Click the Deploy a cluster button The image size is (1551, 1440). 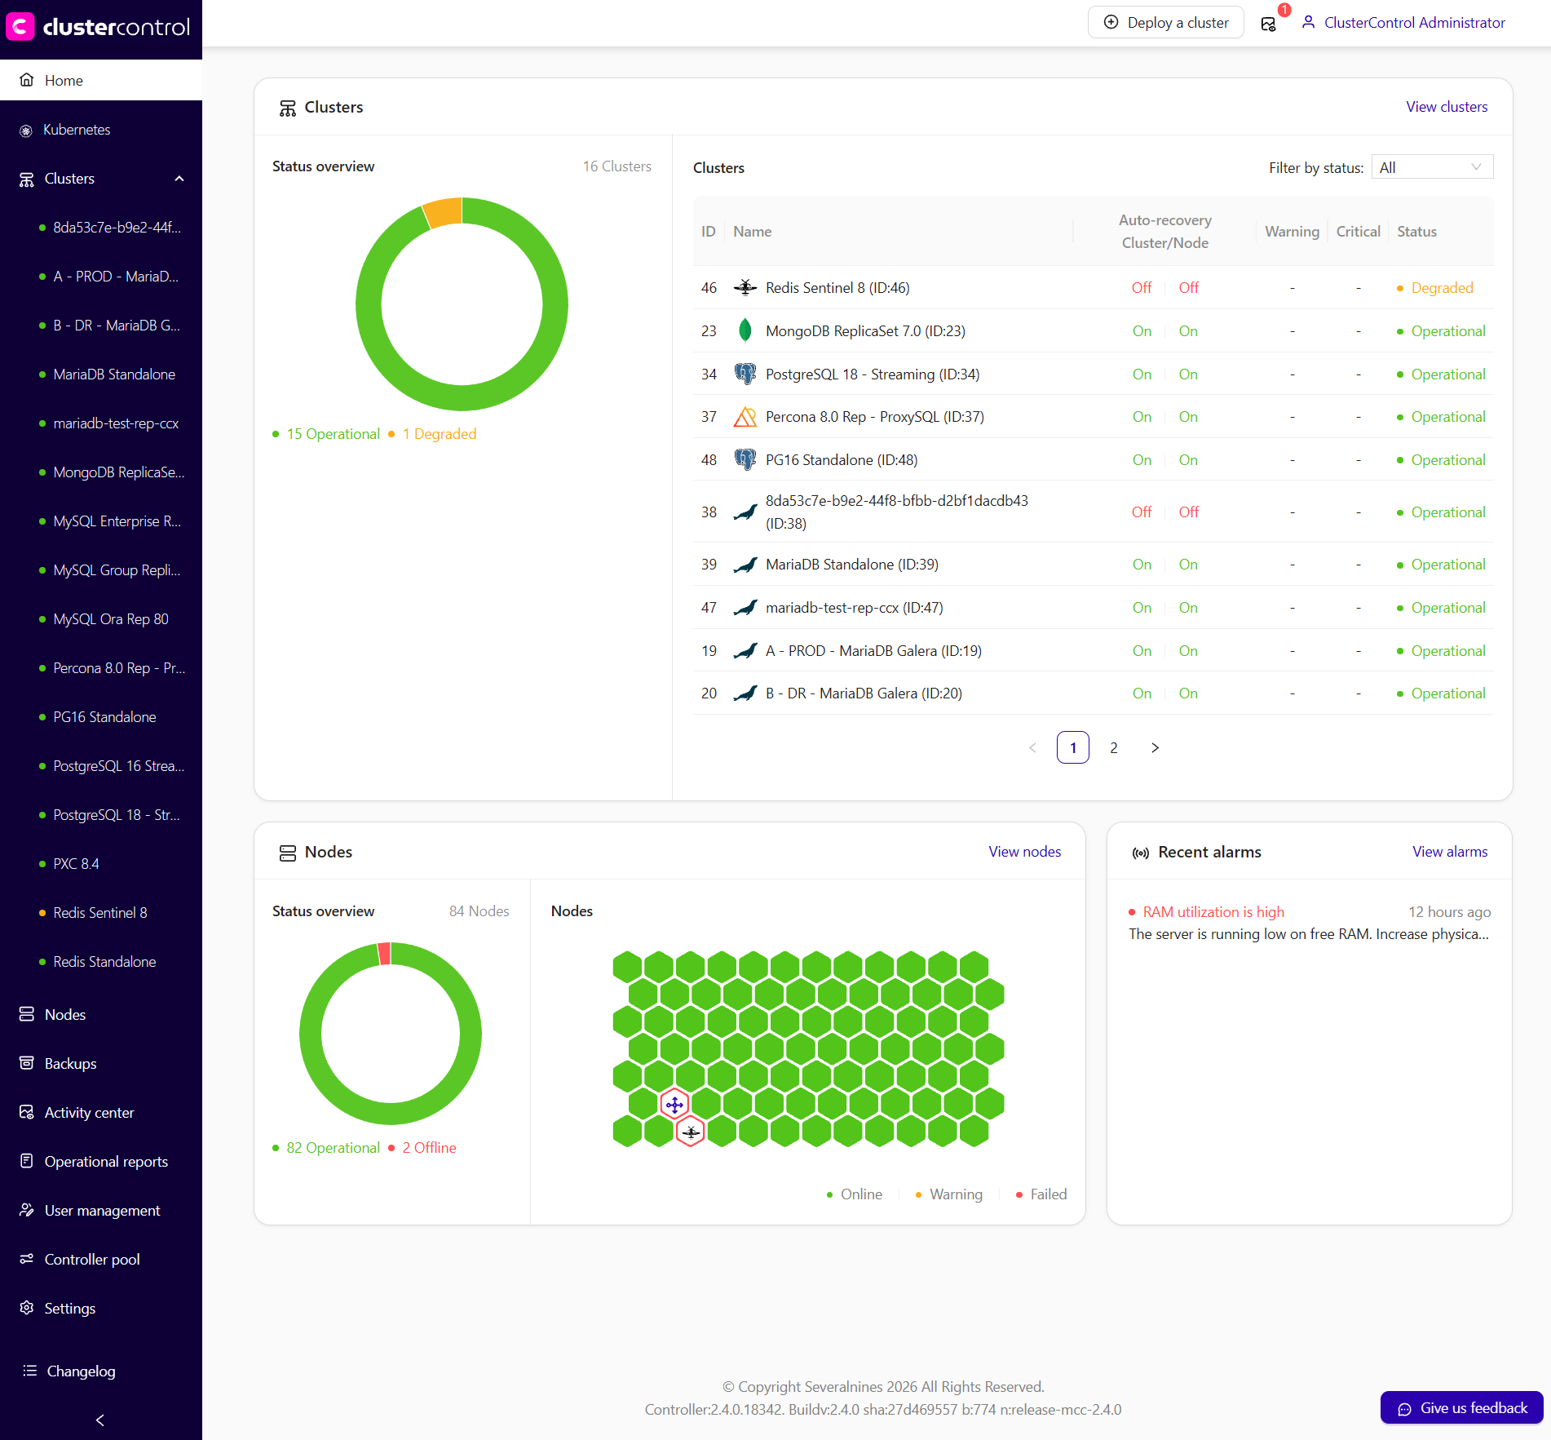click(x=1165, y=23)
